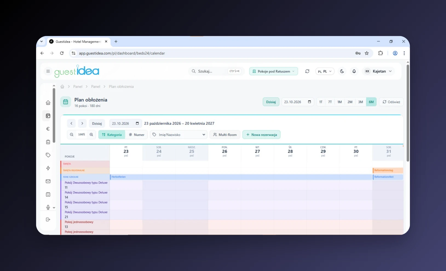The image size is (446, 271).
Task: Go to next period with right arrow
Action: pyautogui.click(x=82, y=123)
